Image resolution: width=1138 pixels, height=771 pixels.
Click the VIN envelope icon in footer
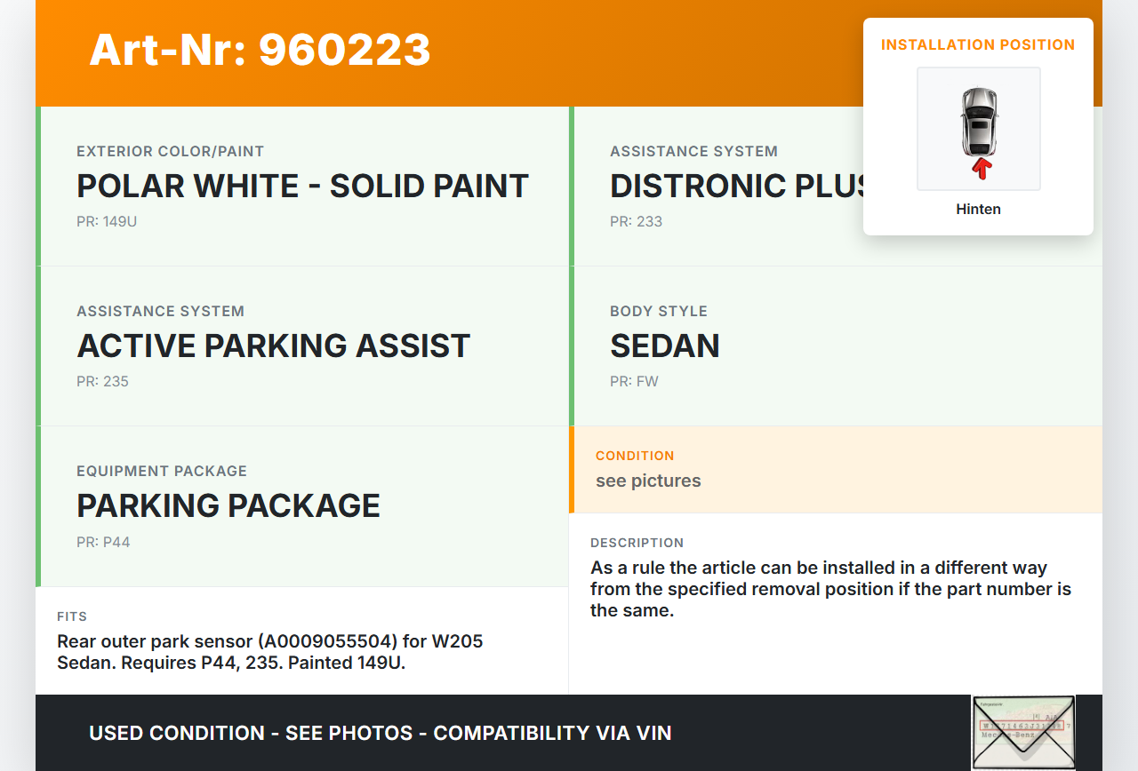pos(1023,732)
